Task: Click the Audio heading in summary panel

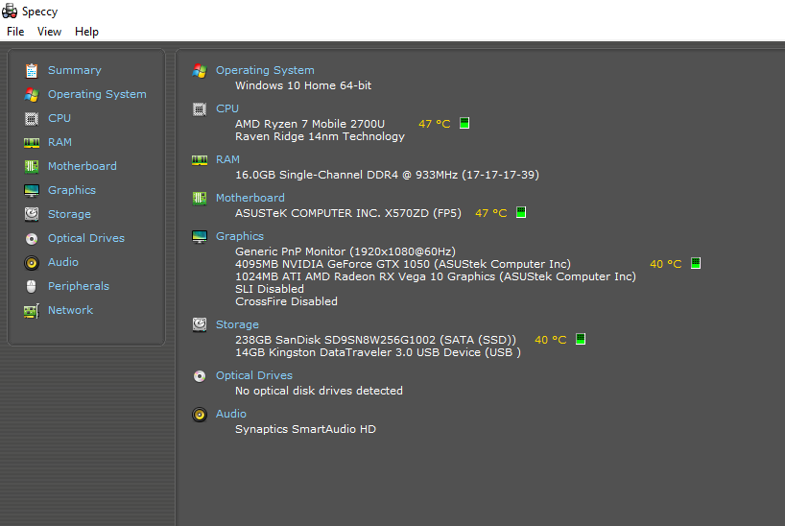Action: coord(230,414)
